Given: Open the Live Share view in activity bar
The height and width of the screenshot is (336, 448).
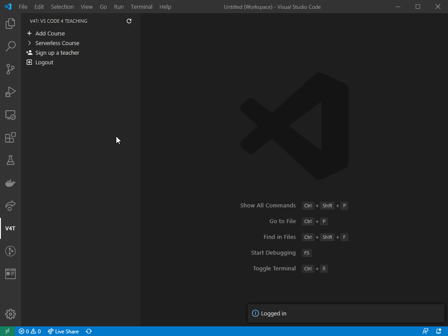Looking at the screenshot, I should [10, 206].
